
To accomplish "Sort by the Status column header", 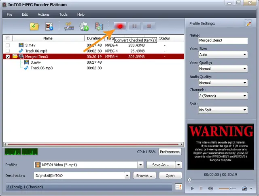I will (x=165, y=38).
